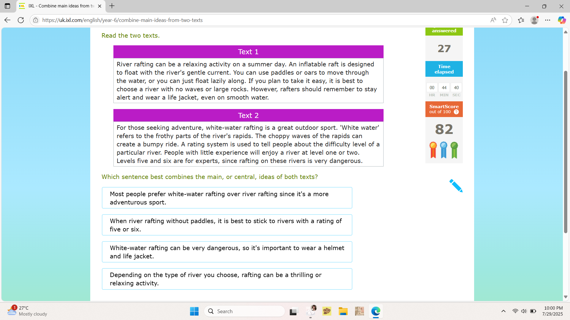Show hidden system tray icons
The image size is (570, 320).
pos(503,311)
